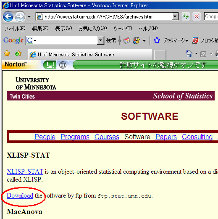Click the Twin Cities text in banner
The height and width of the screenshot is (219, 218).
tap(22, 97)
